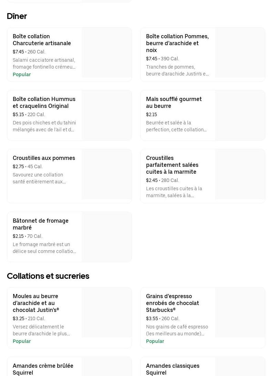Click the Grains d'espresso product image

point(240,313)
